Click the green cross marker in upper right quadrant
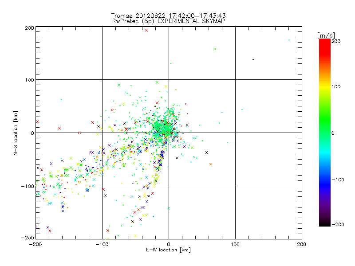This screenshot has height=266, width=355. point(215,49)
